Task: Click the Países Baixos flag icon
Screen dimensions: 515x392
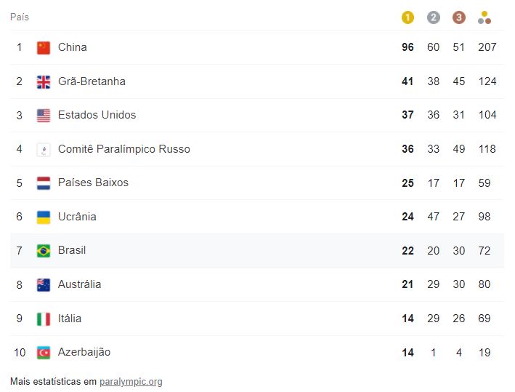Action: [x=44, y=183]
